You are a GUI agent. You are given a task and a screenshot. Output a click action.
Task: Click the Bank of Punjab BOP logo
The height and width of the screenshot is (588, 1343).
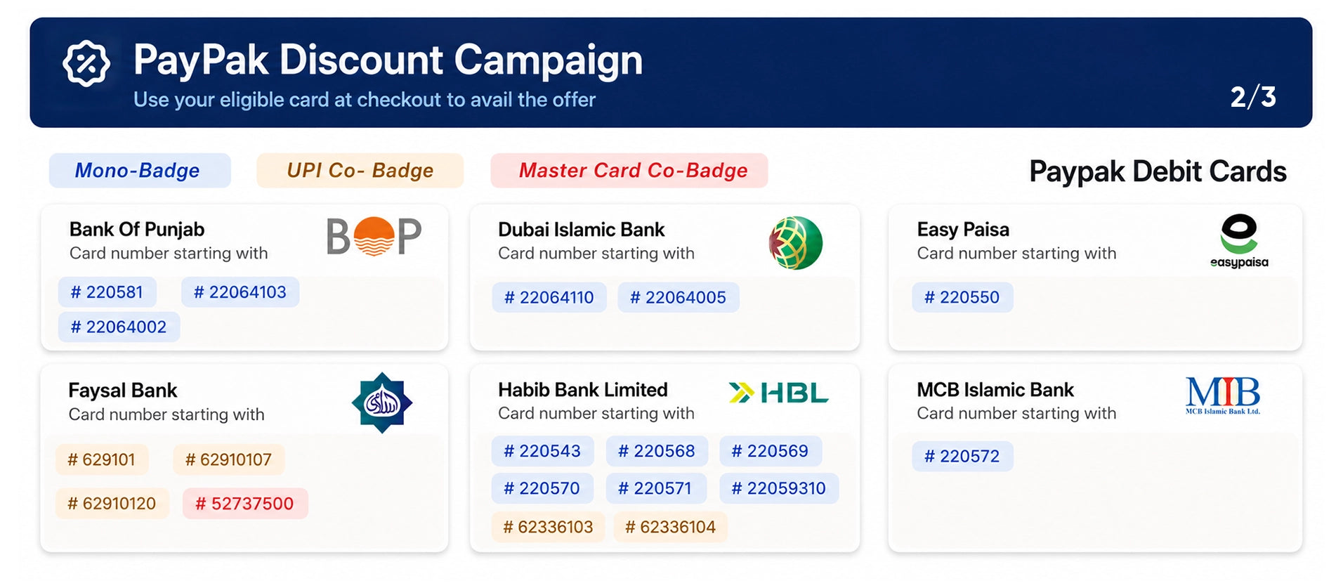pos(374,236)
